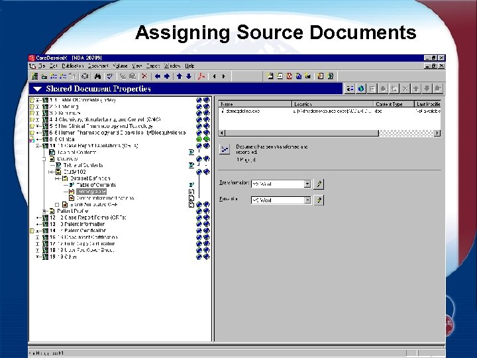This screenshot has height=358, width=477.
Task: Click the blue left arrow toolbar icon
Action: point(158,76)
